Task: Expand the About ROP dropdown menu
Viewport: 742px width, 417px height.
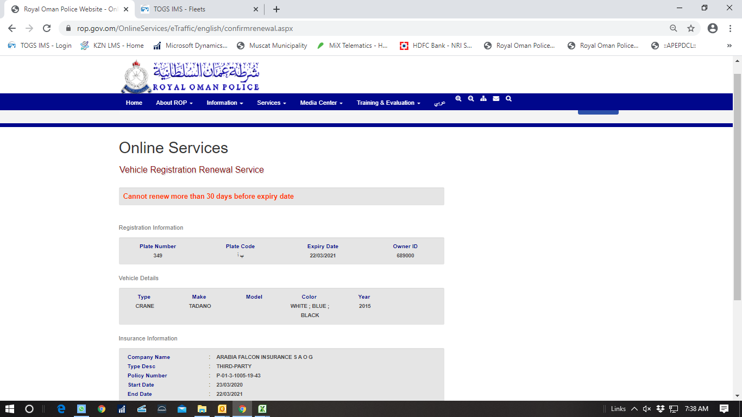Action: (174, 103)
